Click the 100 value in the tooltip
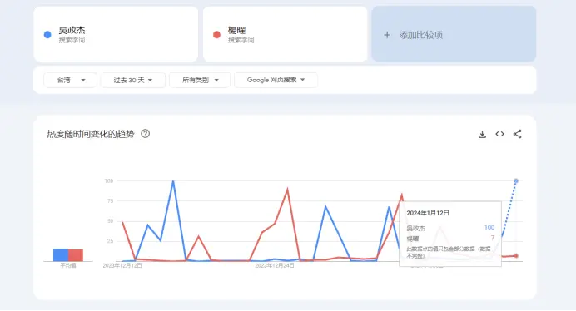Viewport: 576px width, 311px height. point(489,228)
